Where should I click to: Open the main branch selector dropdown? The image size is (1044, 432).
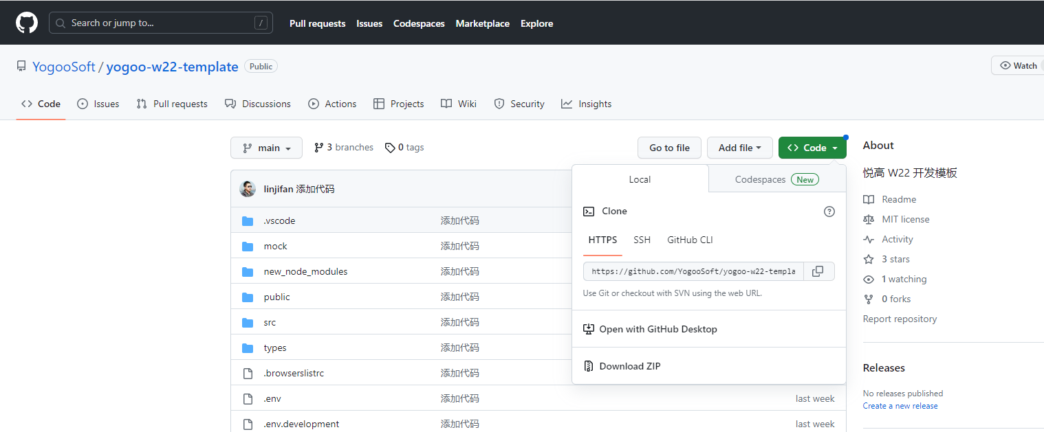click(266, 147)
